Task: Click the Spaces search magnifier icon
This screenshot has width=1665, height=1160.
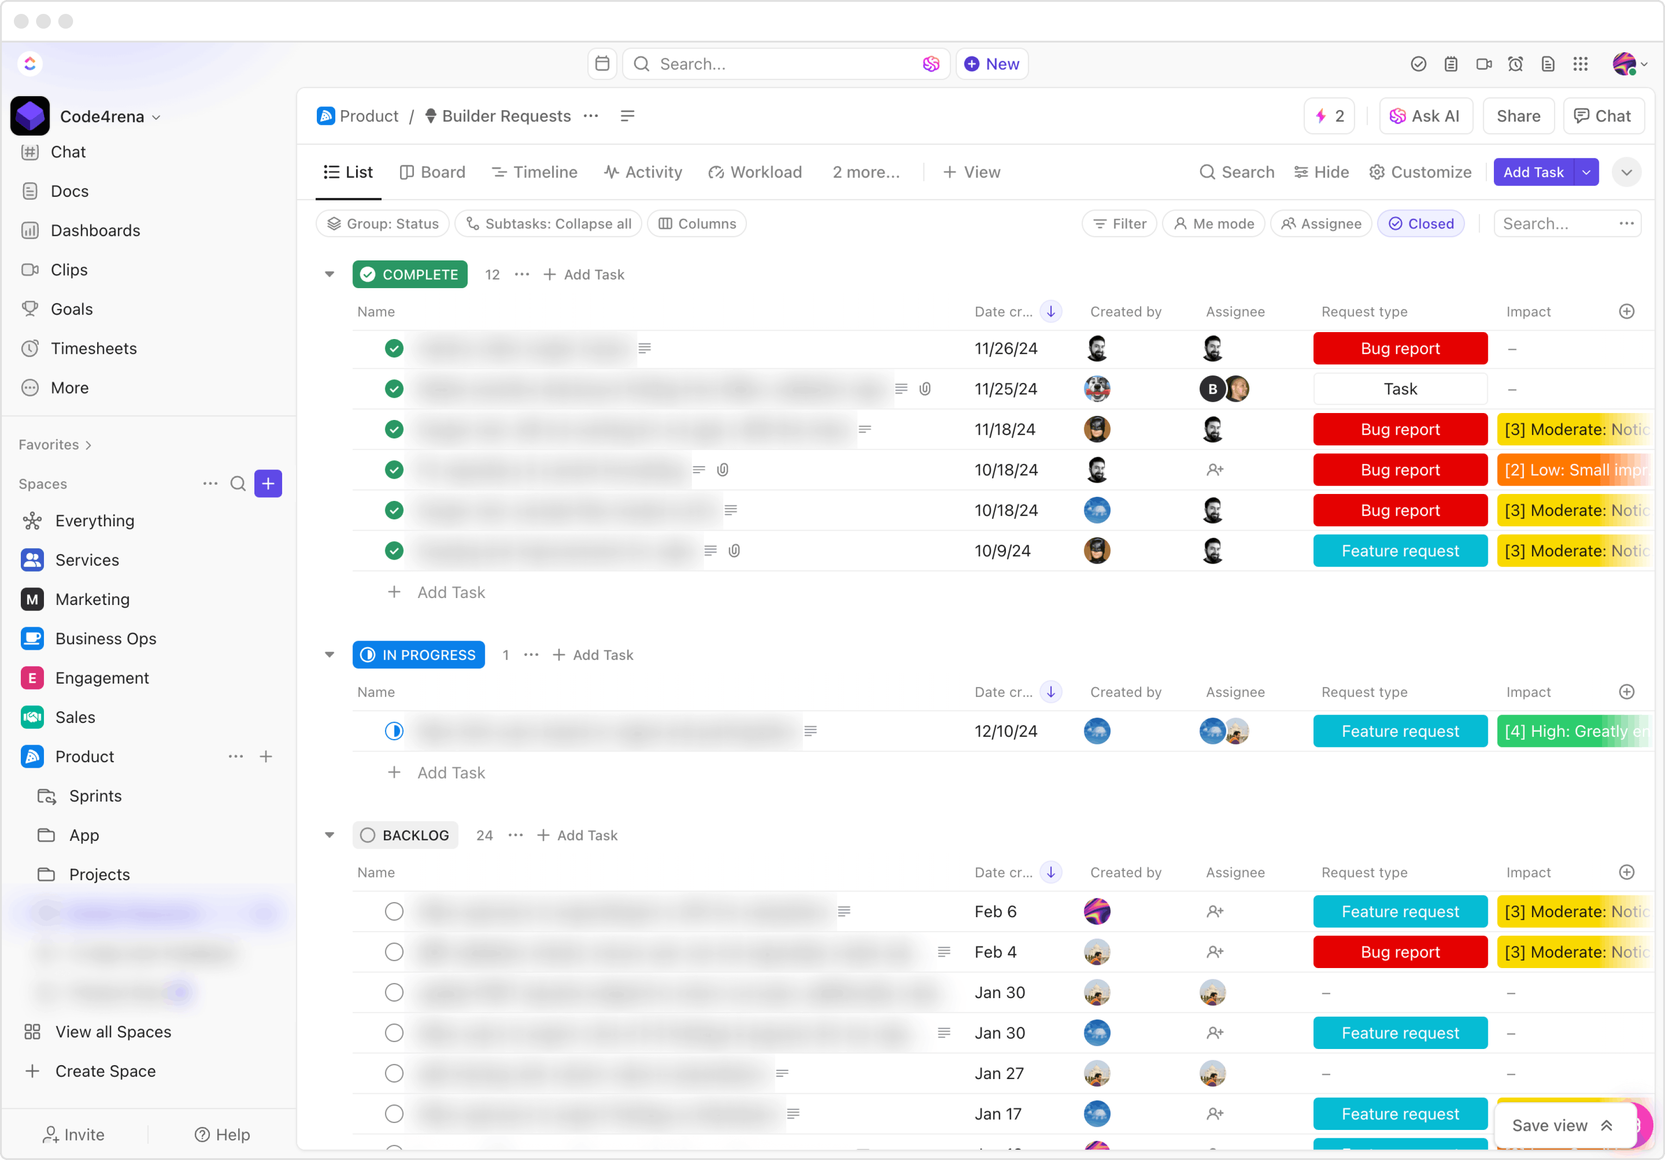Action: point(238,484)
